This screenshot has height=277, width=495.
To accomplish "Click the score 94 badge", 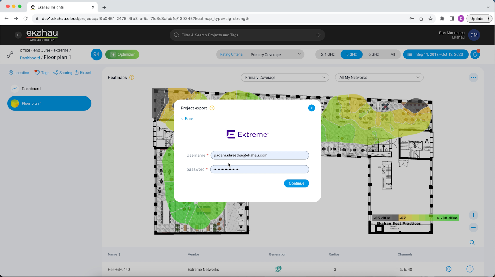I will tap(97, 54).
